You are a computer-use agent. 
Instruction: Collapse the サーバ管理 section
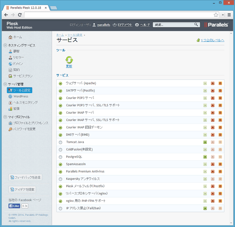point(5,84)
